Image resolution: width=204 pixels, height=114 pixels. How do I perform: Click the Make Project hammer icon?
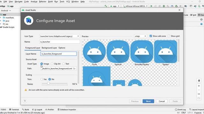[x=106, y=6]
